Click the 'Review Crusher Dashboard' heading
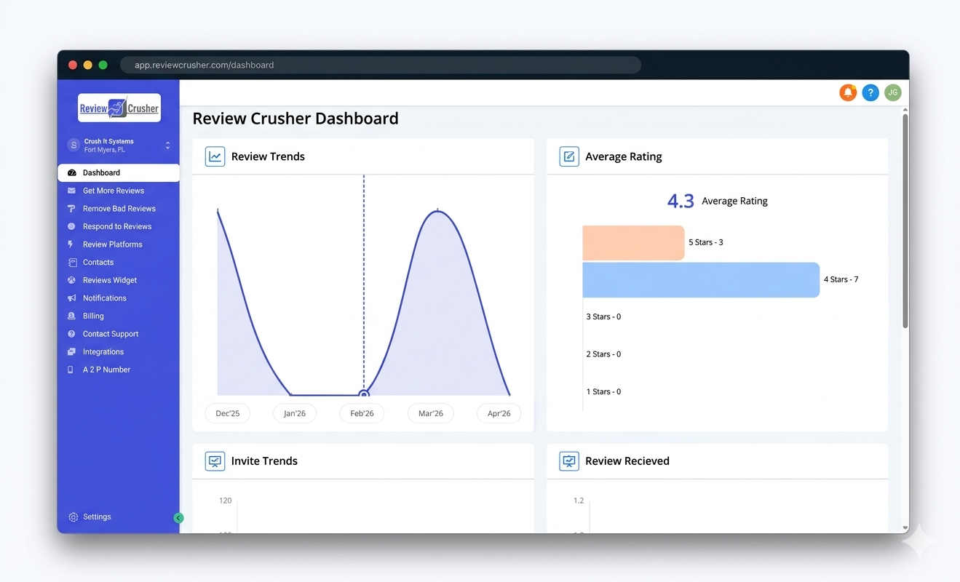The image size is (960, 582). [295, 119]
